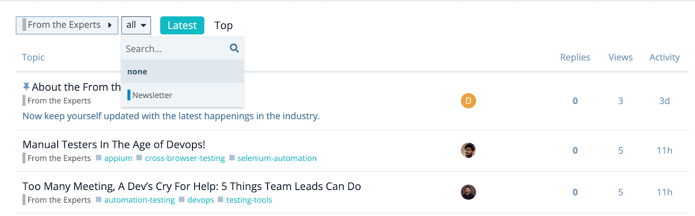Image resolution: width=695 pixels, height=216 pixels.
Task: Click the search magnifier icon in dropdown
Action: coord(234,48)
